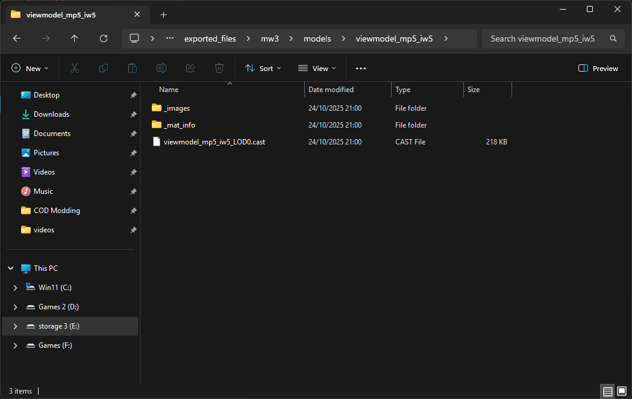Open the breadcrumb ellipsis menu
This screenshot has height=399, width=632.
click(169, 38)
